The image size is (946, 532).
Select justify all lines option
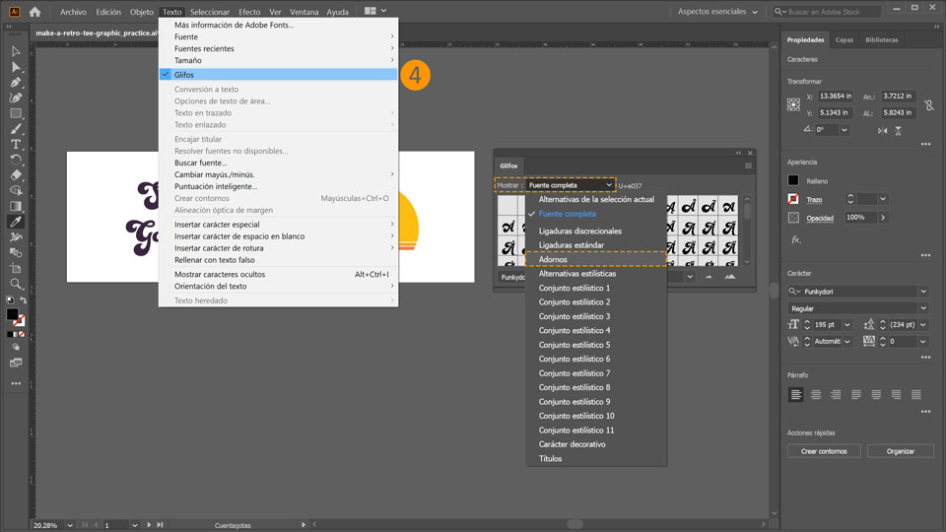click(x=916, y=394)
